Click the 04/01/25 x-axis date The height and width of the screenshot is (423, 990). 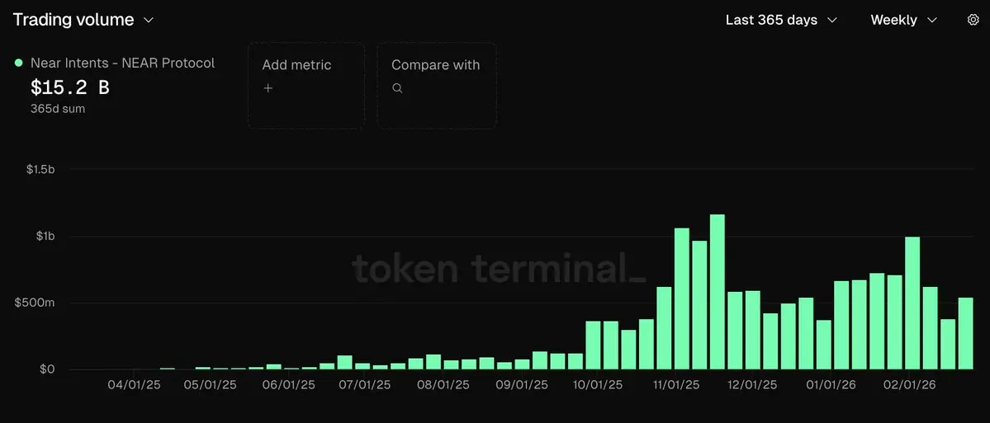(x=134, y=385)
